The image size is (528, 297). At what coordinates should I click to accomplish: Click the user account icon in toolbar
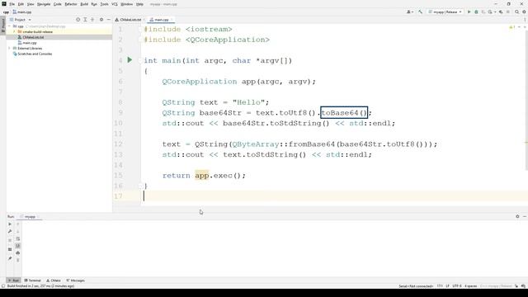point(409,12)
